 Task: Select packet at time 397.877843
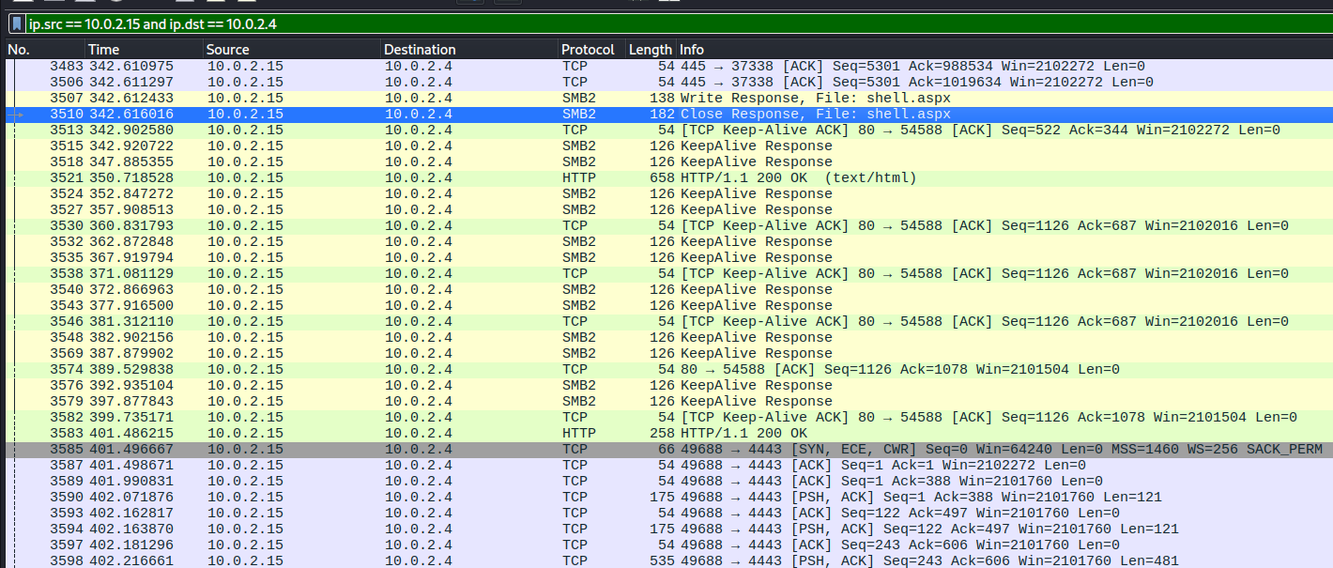point(668,402)
